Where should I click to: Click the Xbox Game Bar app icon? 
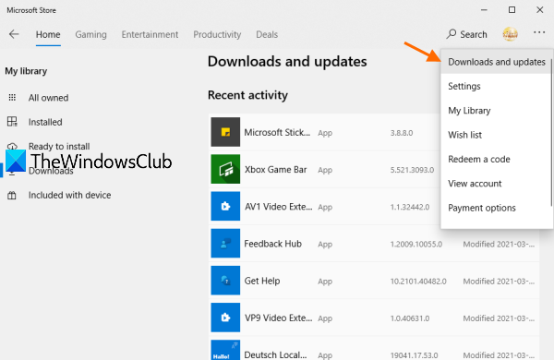pyautogui.click(x=225, y=169)
